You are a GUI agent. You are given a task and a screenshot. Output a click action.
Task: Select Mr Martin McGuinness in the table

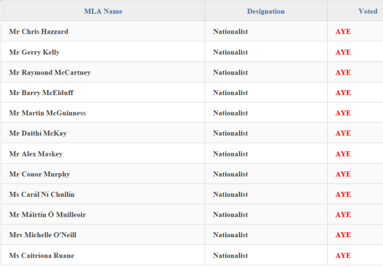click(47, 113)
